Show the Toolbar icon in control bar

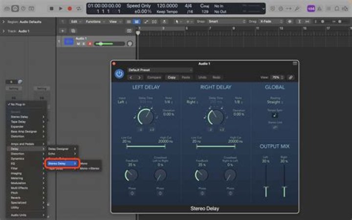tap(31, 8)
